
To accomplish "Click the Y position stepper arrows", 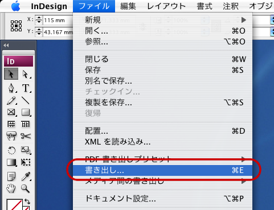I will (x=39, y=32).
